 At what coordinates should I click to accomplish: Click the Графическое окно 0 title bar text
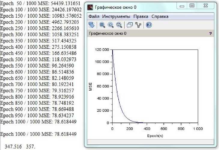pyautogui.click(x=115, y=7)
